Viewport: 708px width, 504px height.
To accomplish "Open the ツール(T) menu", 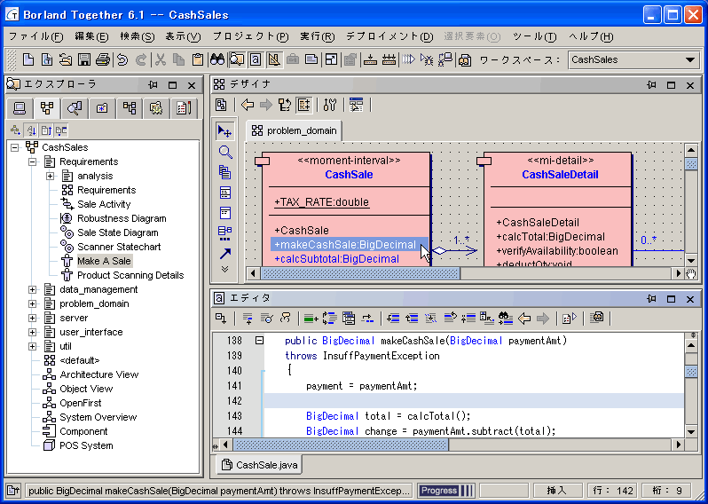I will coord(535,36).
